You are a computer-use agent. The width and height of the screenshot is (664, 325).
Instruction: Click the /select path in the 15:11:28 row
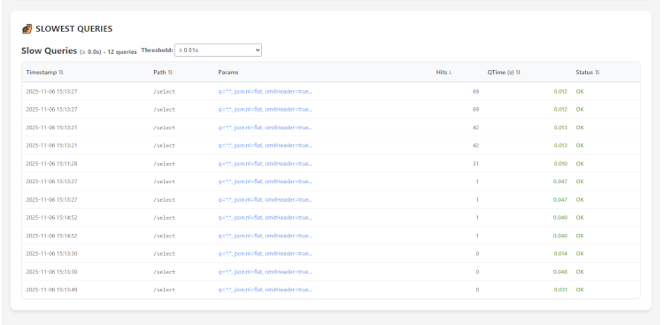click(165, 164)
